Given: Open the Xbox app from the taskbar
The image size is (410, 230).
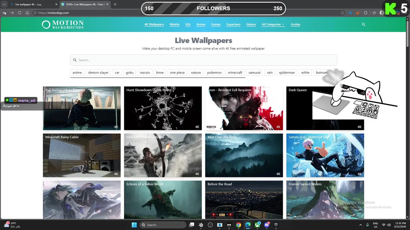Looking at the screenshot, I should click(x=257, y=225).
